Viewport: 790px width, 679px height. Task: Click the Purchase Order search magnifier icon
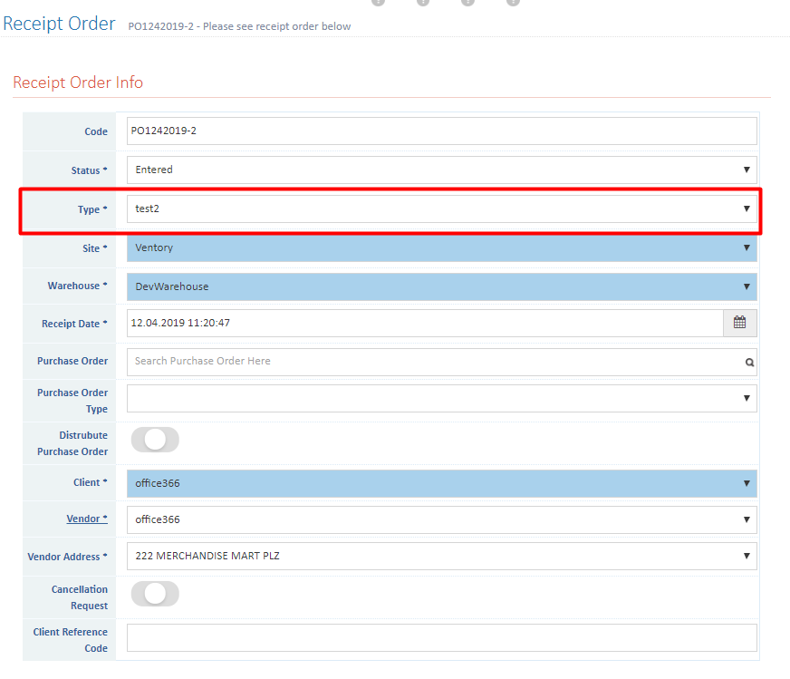[x=748, y=362]
